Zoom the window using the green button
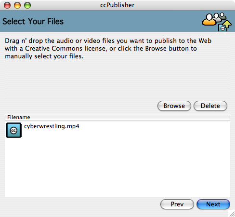235x217 pixels. click(x=27, y=5)
